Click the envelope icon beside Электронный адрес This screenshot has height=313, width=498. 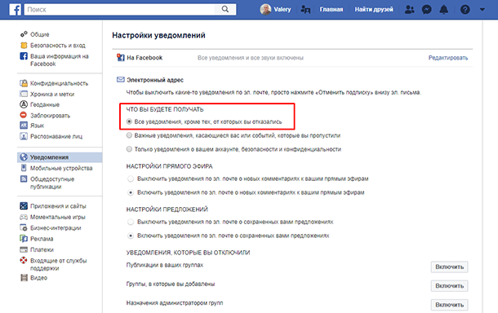tap(120, 79)
